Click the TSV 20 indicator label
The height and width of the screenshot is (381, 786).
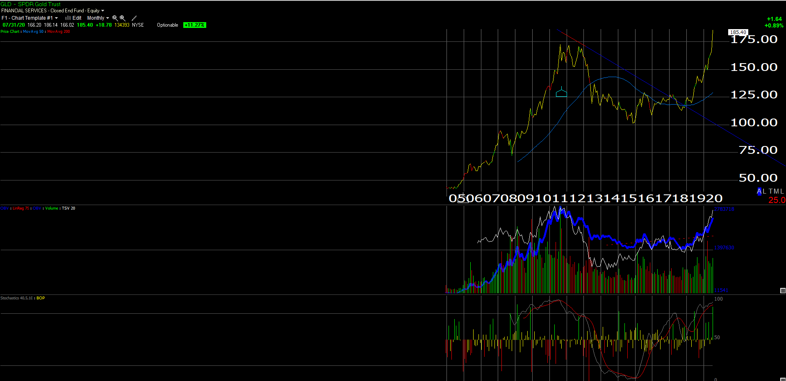coord(68,208)
